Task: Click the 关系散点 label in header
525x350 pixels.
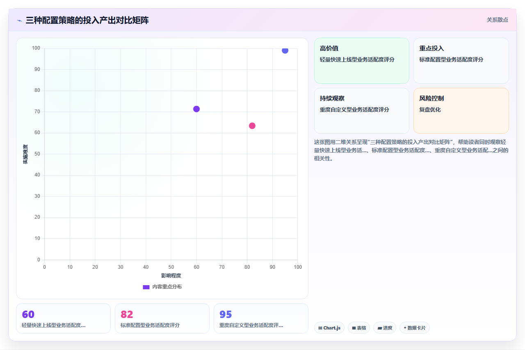Action: point(498,20)
